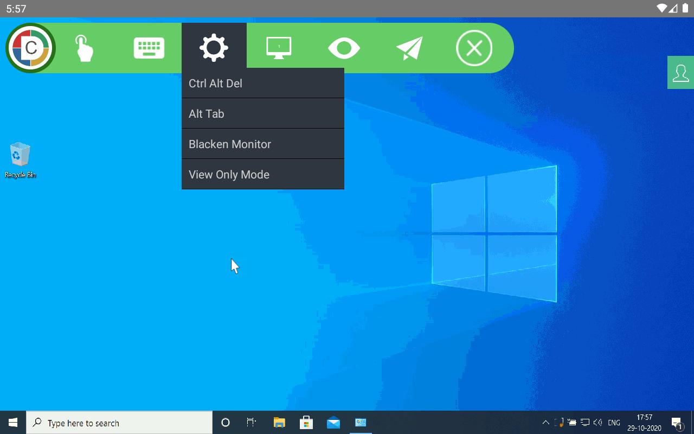Click the paper plane send icon
Screen dimensions: 694x434
tap(409, 48)
